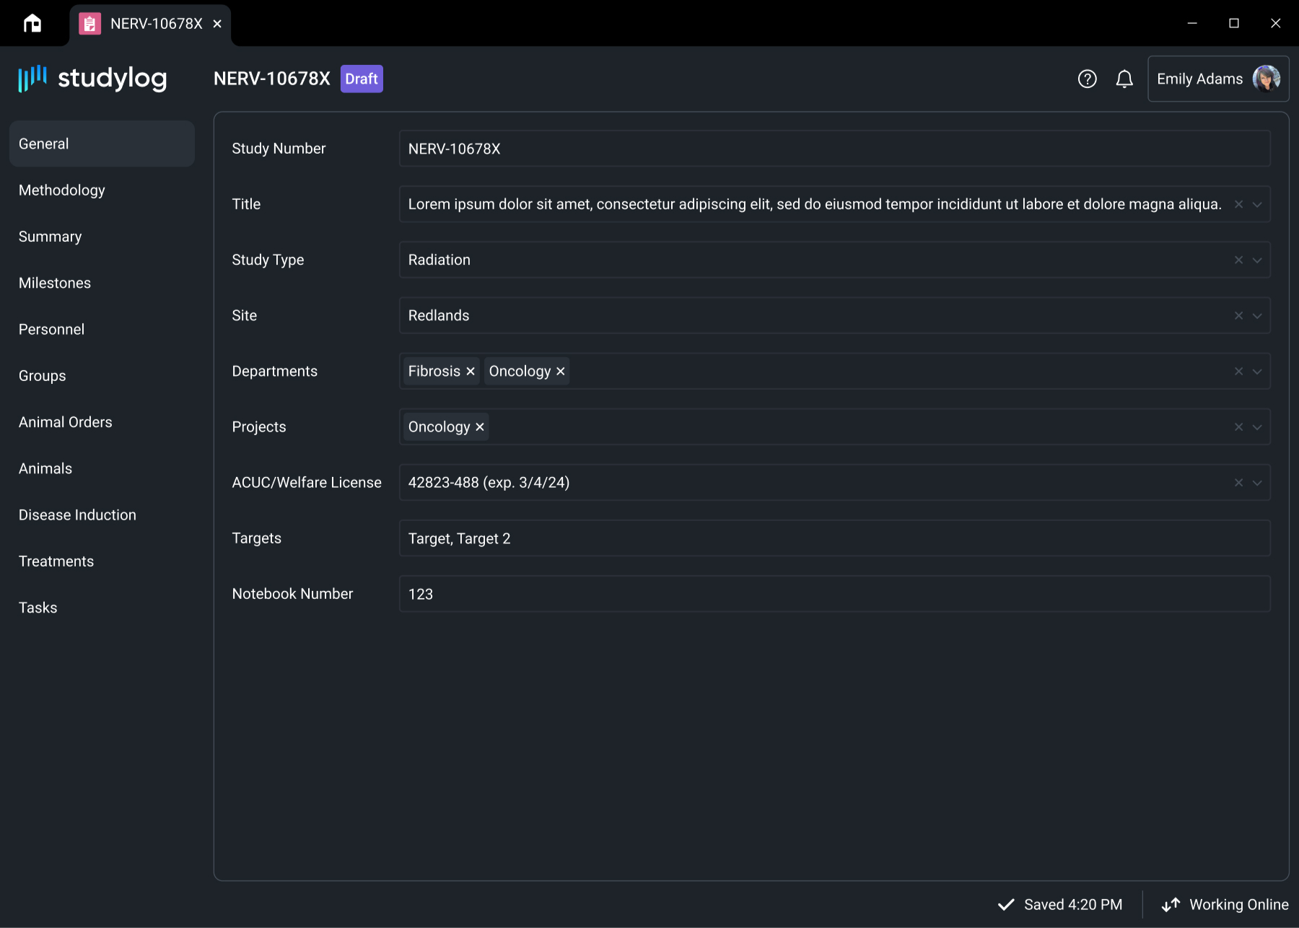The image size is (1299, 928).
Task: Go to Animal Orders section
Action: [66, 422]
